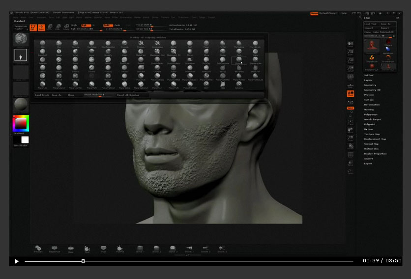Select the PolySphere tool thumbnail
411x279 pixels.
(372, 67)
